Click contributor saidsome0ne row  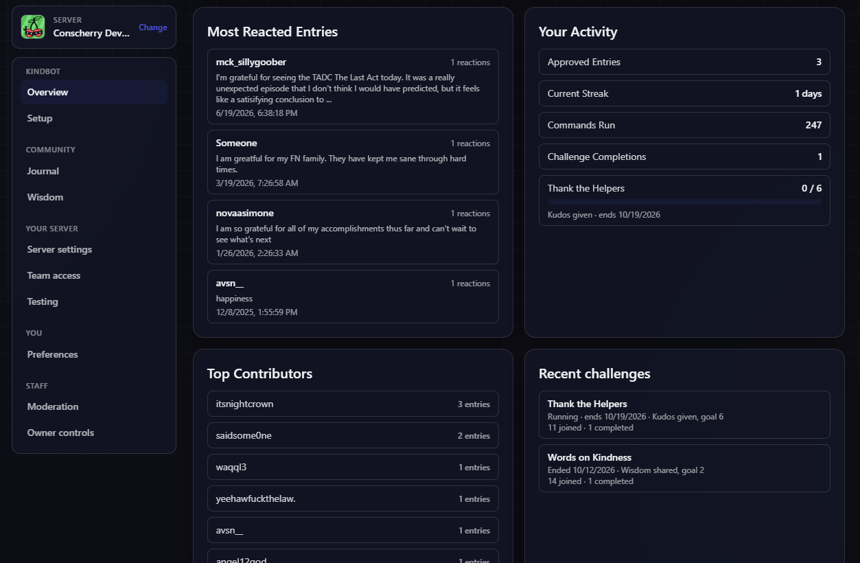353,435
